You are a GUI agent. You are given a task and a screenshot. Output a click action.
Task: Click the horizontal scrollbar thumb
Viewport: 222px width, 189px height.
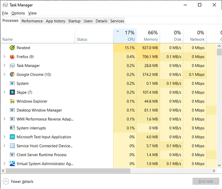68,170
